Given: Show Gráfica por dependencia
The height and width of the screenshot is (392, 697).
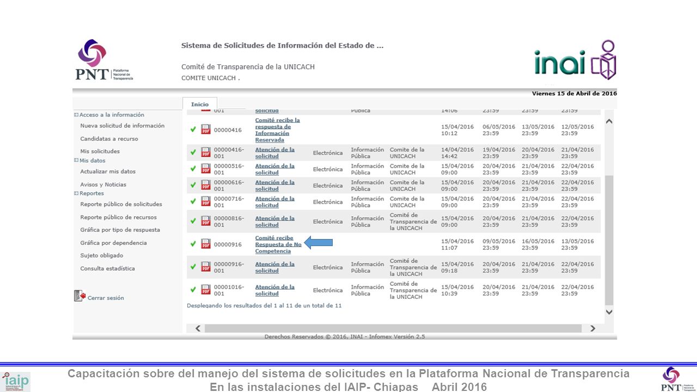Looking at the screenshot, I should (114, 243).
